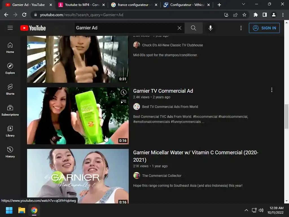The width and height of the screenshot is (289, 217).
Task: Open Best TV Commercial Ads From World channel
Action: 170,107
